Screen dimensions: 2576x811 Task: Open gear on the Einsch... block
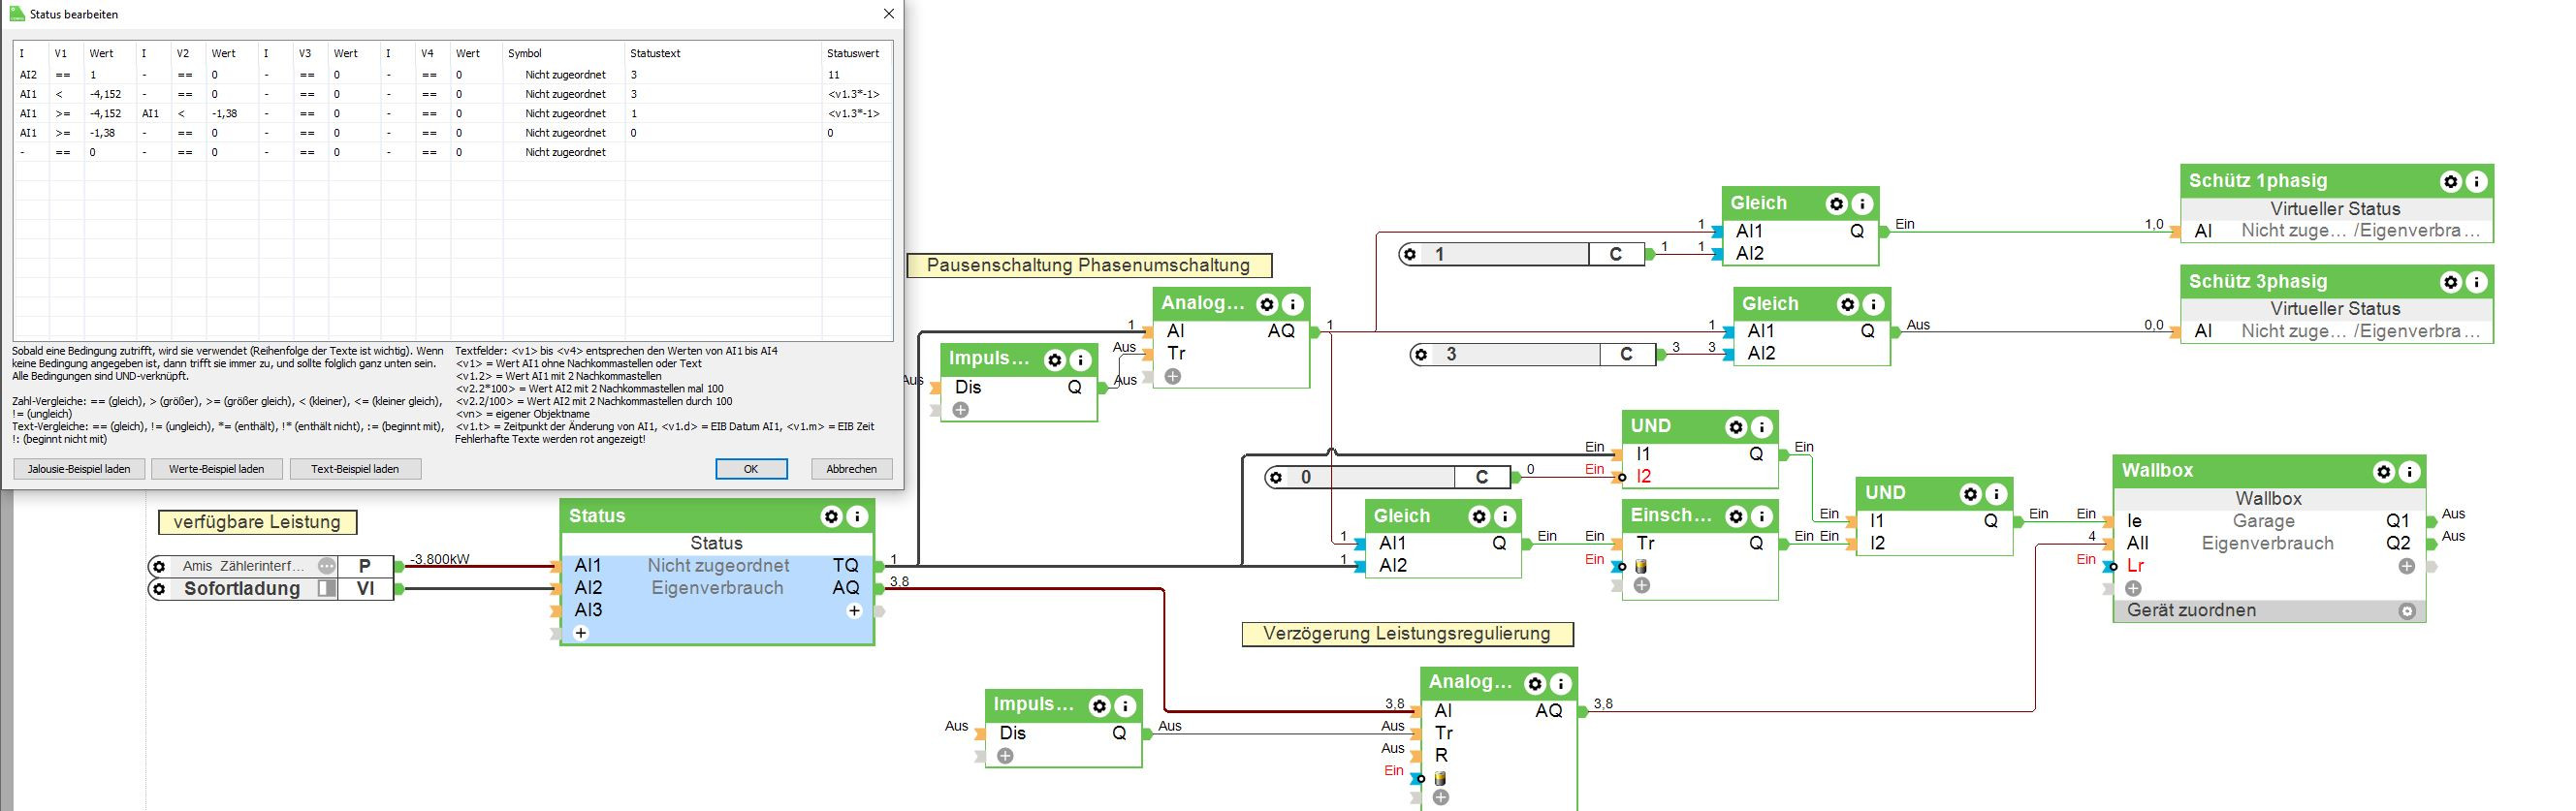click(x=1736, y=516)
